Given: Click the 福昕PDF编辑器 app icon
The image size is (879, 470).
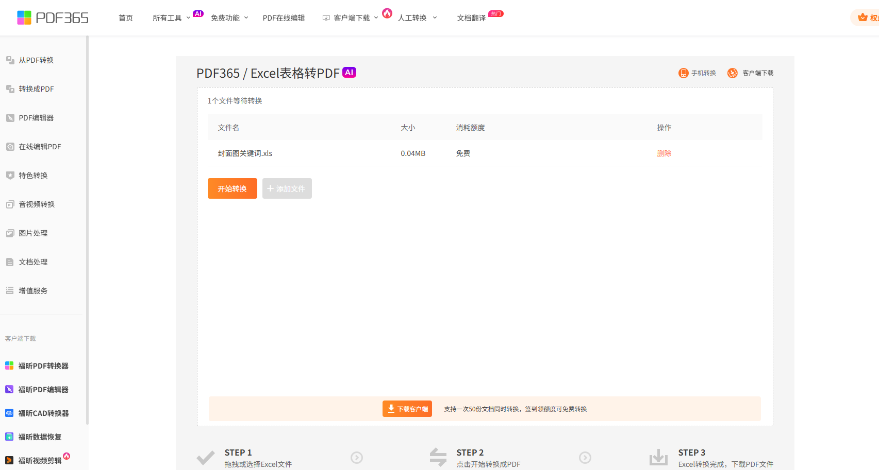Looking at the screenshot, I should click(9, 390).
